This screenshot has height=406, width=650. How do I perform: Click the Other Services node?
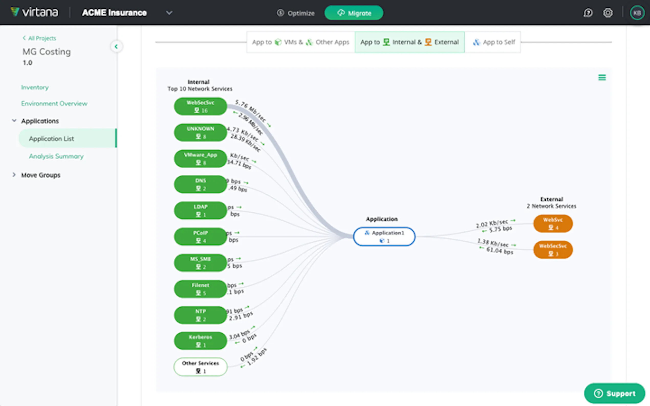tap(200, 367)
